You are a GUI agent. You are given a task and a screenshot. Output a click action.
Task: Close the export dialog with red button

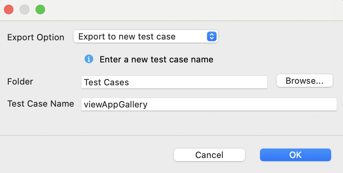coord(9,9)
